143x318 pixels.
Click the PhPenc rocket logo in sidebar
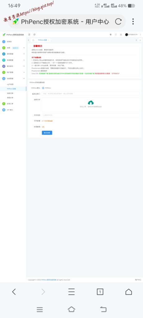[4, 35]
